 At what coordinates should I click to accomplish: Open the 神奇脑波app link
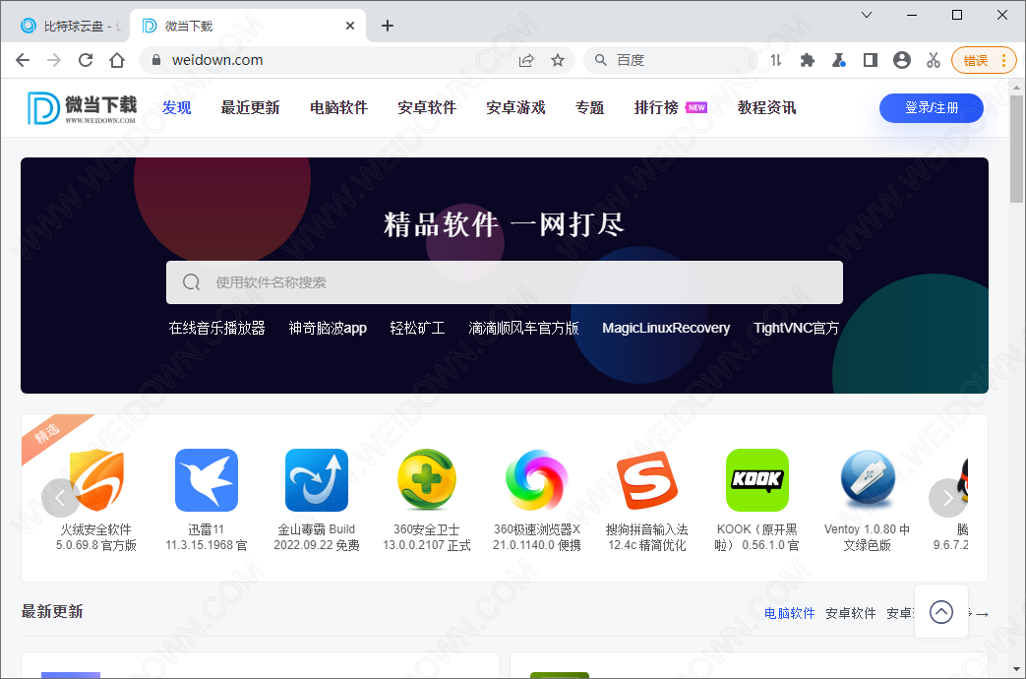[328, 328]
